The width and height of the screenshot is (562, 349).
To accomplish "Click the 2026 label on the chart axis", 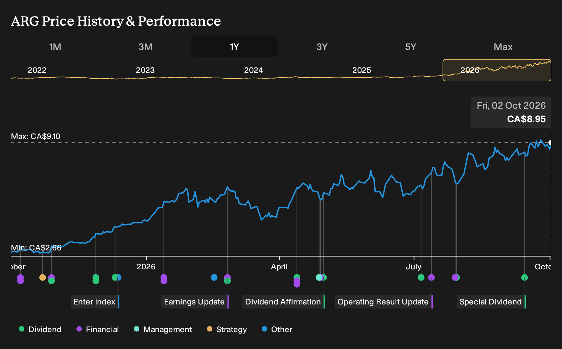I will 146,267.
